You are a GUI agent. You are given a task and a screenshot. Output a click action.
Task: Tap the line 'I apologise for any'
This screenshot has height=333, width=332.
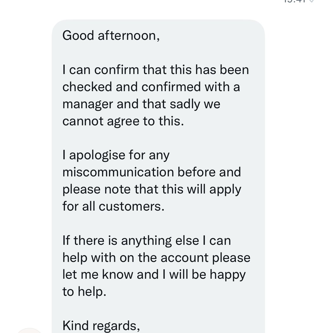click(116, 155)
